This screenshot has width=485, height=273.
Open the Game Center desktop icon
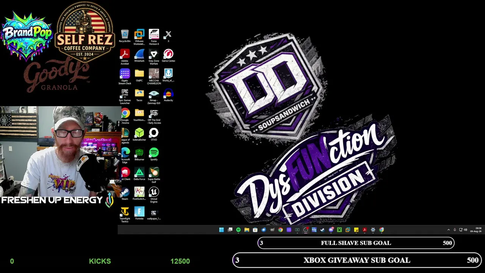point(168,56)
